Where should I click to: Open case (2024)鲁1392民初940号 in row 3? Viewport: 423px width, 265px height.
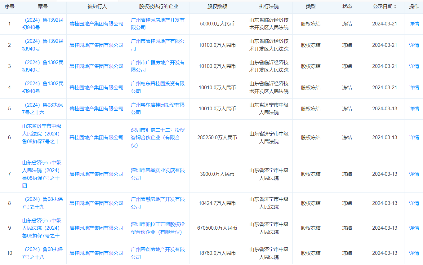click(43, 66)
